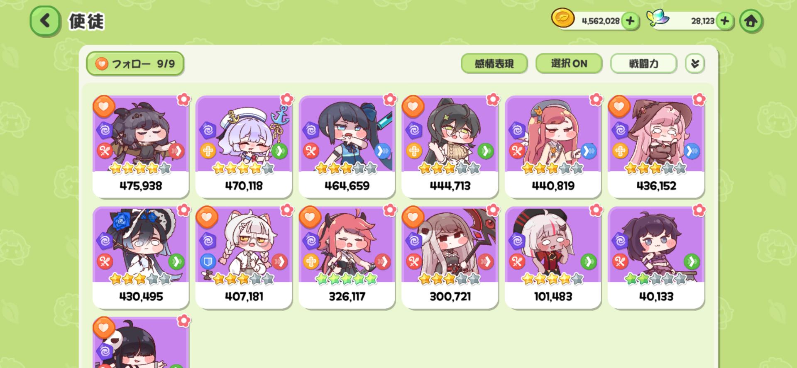Image resolution: width=797 pixels, height=368 pixels.
Task: Tap the butterfly currency icon
Action: coord(658,18)
